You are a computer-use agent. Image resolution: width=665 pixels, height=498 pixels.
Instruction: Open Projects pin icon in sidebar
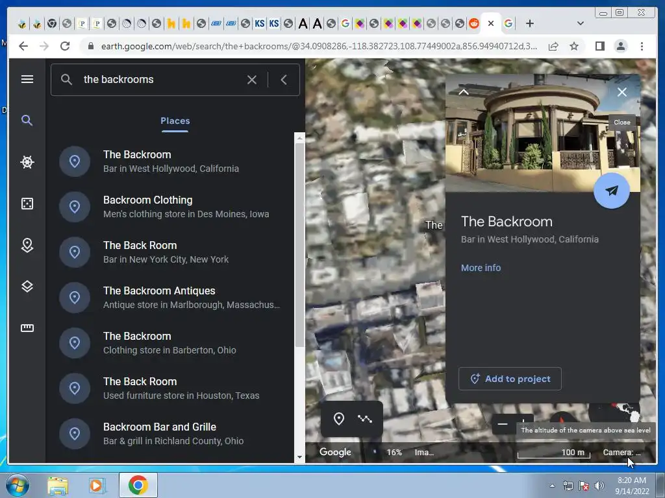27,245
